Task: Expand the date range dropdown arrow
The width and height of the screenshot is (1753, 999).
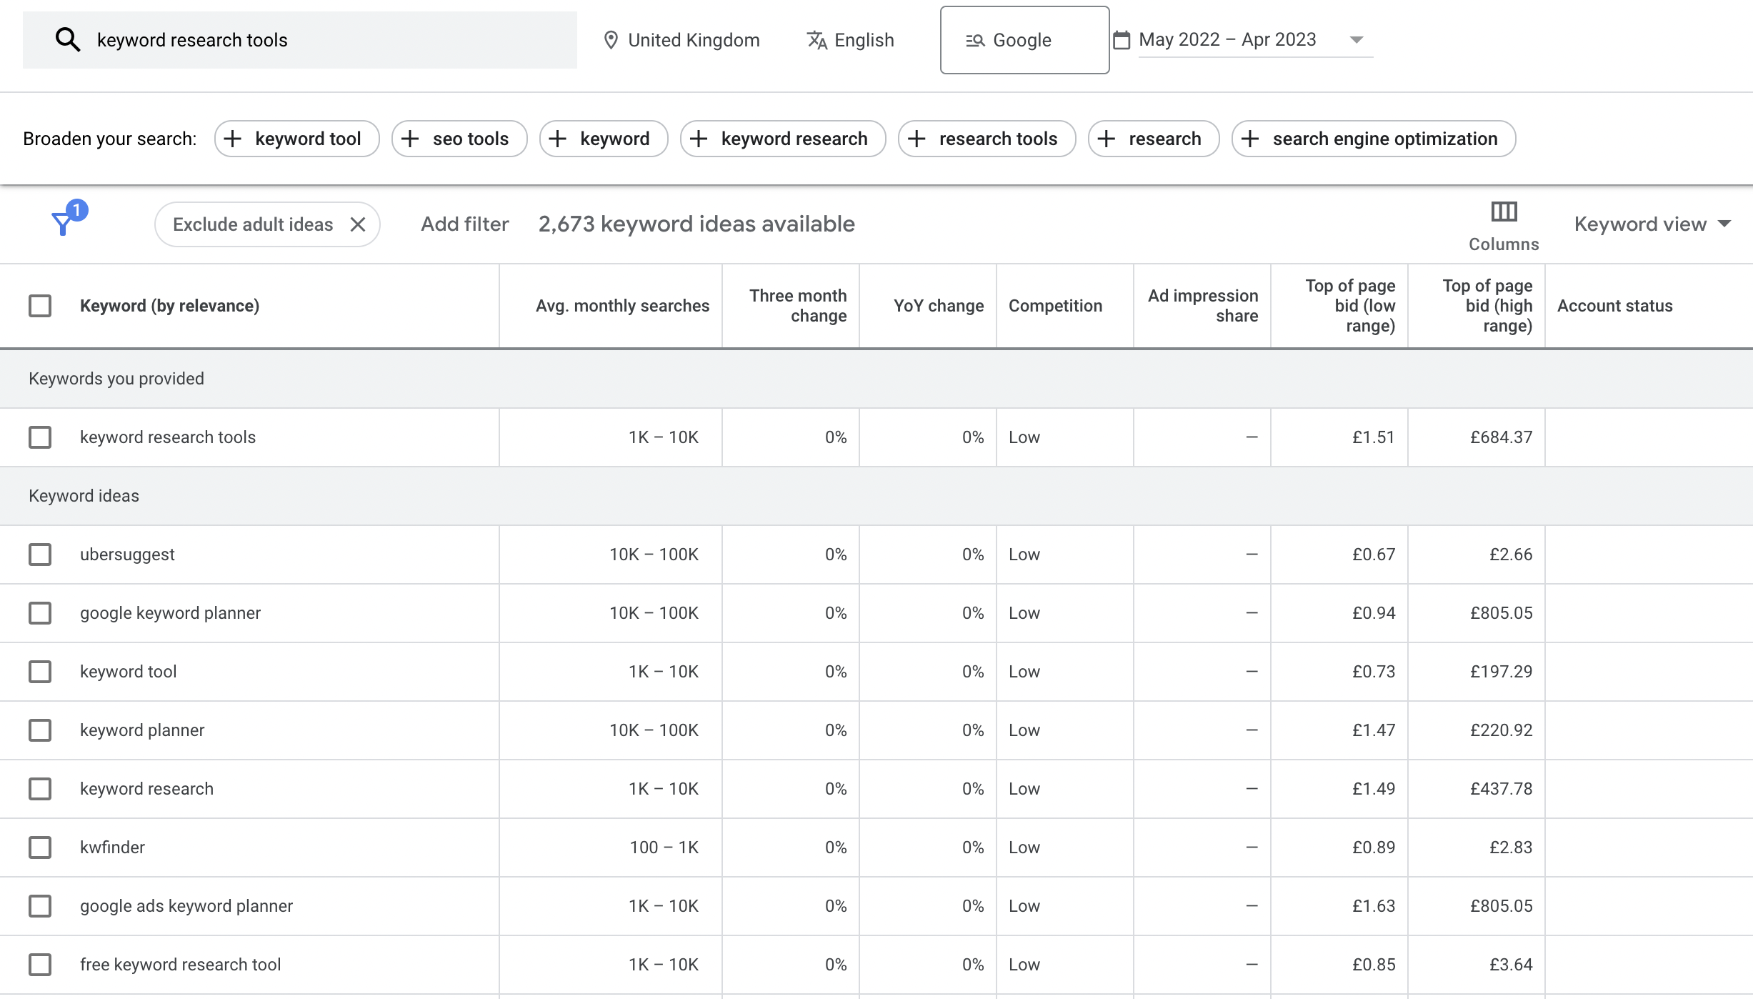Action: pos(1356,40)
